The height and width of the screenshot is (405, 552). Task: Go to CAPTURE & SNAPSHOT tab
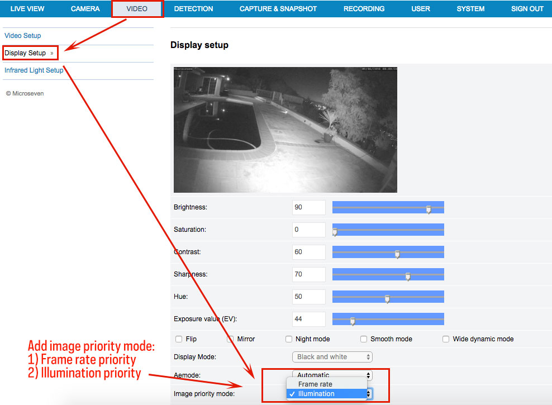(278, 9)
